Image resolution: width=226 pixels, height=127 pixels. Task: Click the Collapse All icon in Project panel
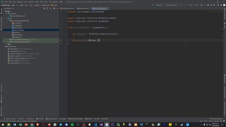50,8
